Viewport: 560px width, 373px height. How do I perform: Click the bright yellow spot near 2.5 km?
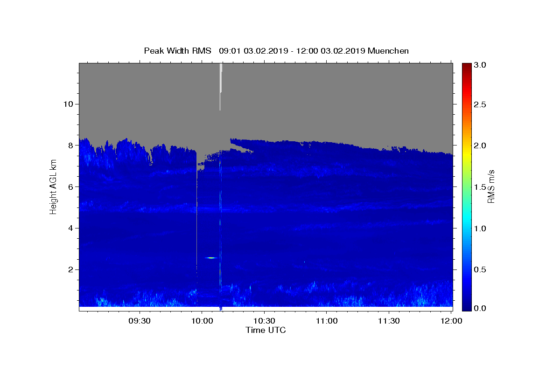211,257
